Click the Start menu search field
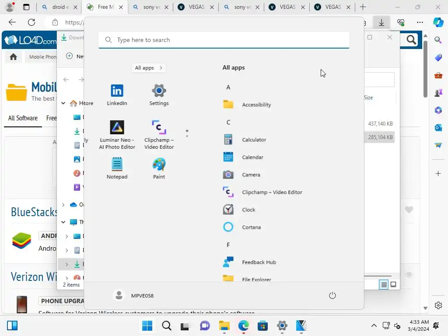The width and height of the screenshot is (448, 336). point(224,40)
